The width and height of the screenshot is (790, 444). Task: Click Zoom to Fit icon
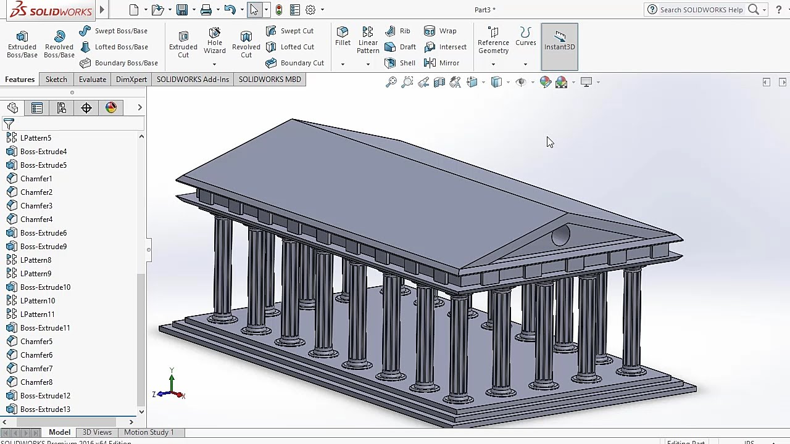point(391,82)
